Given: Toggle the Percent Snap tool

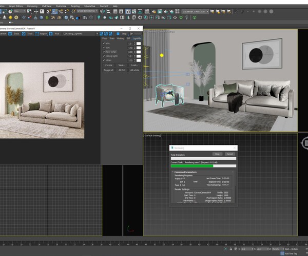Looking at the screenshot, I should [x=61, y=12].
